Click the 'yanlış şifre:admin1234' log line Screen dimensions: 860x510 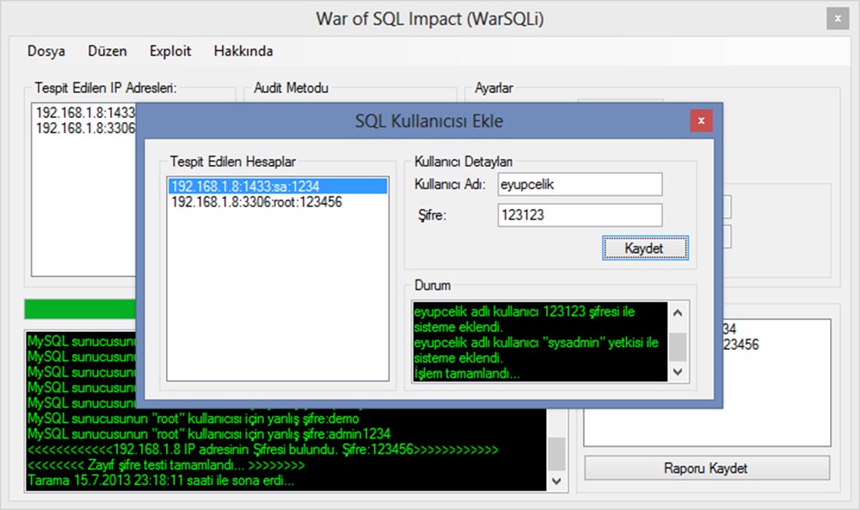tap(209, 434)
